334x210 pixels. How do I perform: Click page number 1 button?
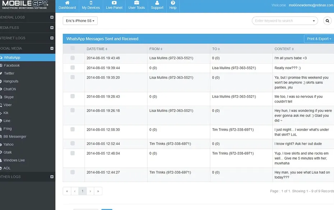coord(83,191)
